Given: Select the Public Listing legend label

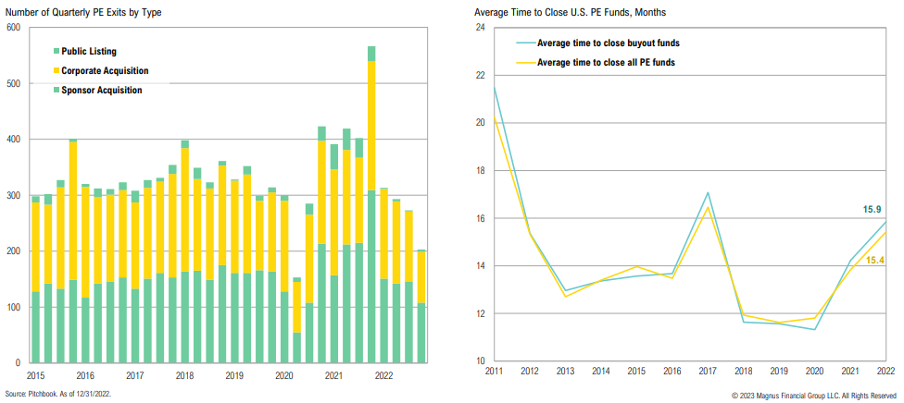Looking at the screenshot, I should coord(91,52).
